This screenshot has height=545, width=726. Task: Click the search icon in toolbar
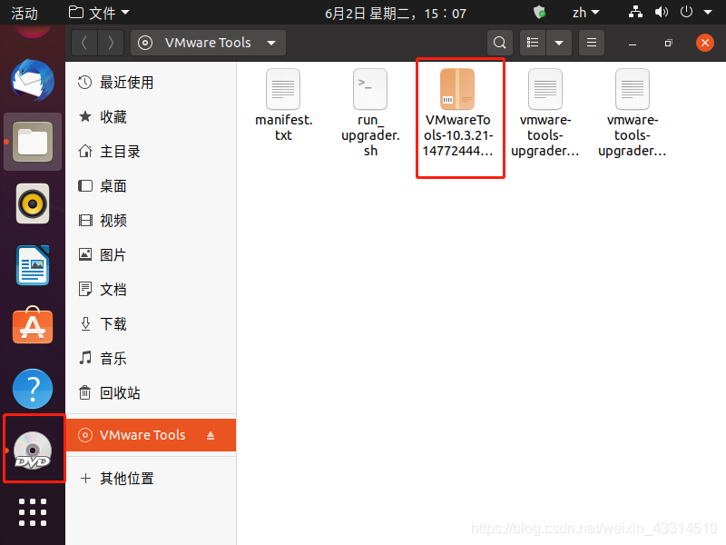[499, 43]
